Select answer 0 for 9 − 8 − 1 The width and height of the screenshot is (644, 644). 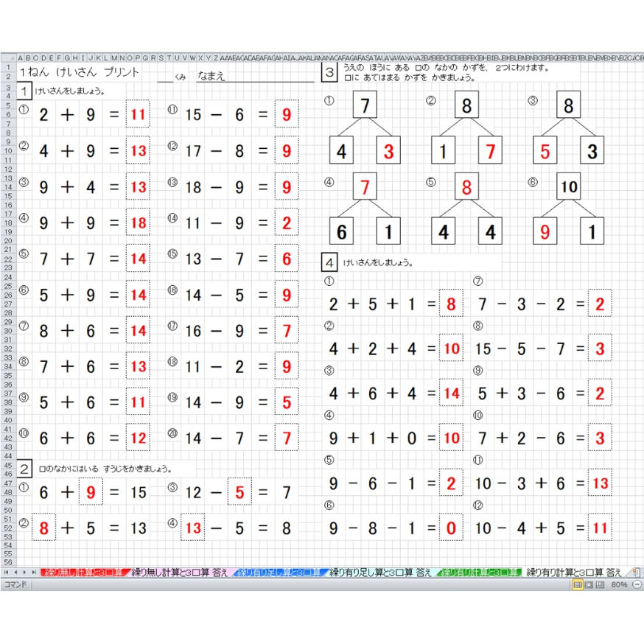[451, 528]
